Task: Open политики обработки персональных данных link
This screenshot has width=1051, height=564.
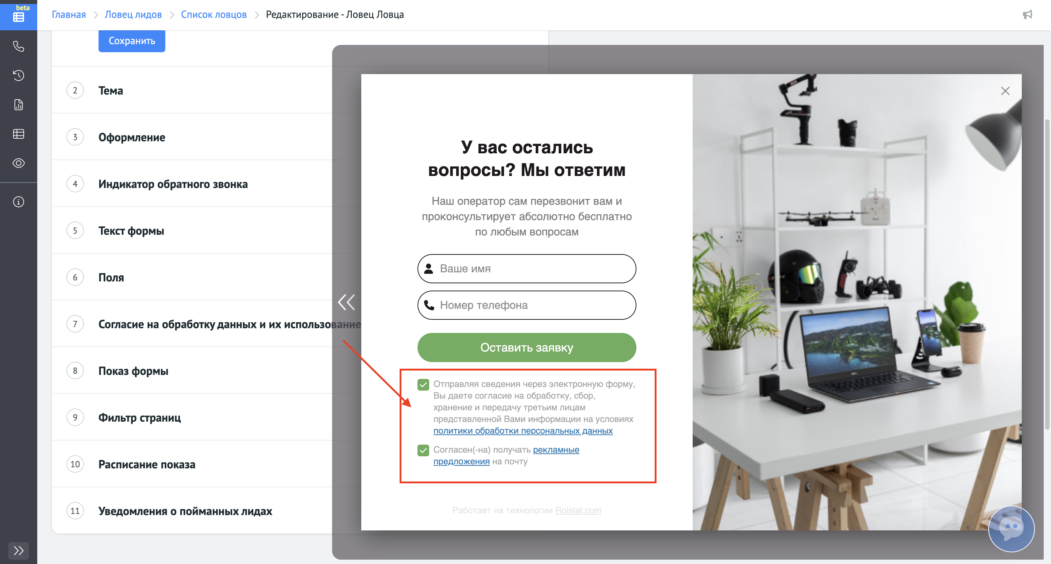Action: point(523,430)
